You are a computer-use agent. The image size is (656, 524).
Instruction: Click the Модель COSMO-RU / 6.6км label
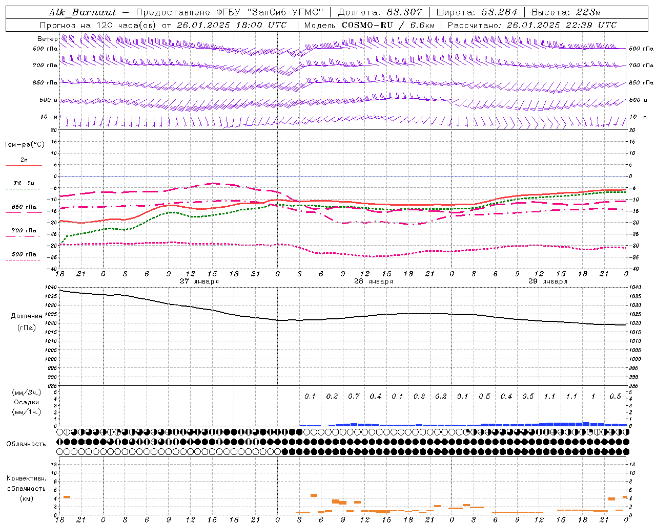coord(370,25)
